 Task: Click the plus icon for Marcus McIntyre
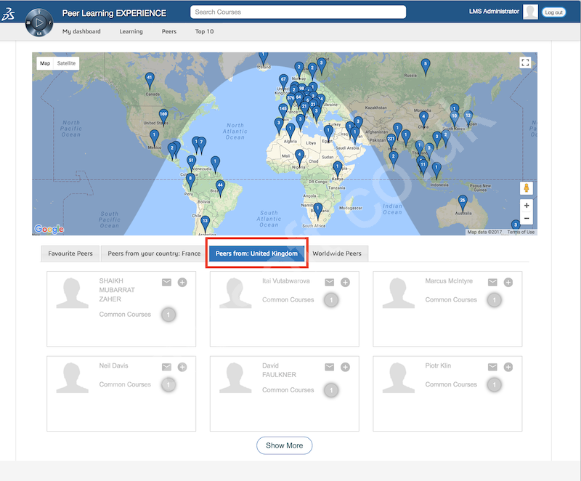coord(508,283)
